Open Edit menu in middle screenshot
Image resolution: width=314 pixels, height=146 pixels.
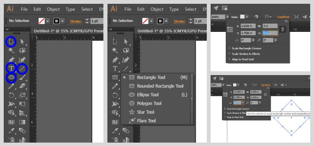141,9
